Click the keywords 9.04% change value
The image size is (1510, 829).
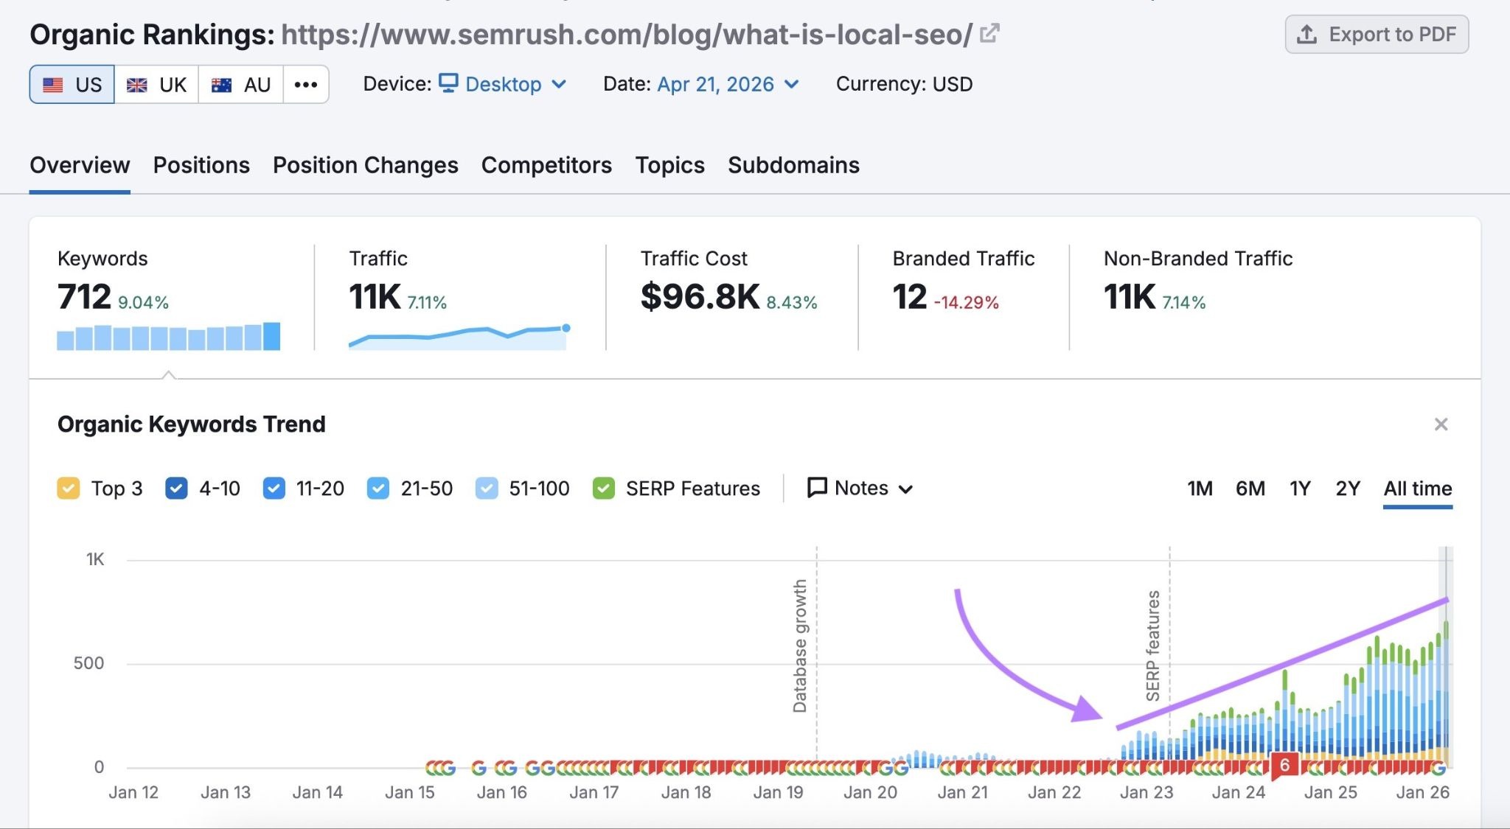pyautogui.click(x=143, y=302)
